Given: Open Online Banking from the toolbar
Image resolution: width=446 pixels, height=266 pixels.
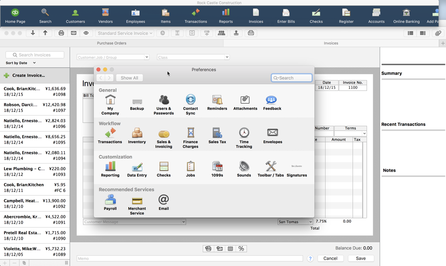Looking at the screenshot, I should point(406,15).
